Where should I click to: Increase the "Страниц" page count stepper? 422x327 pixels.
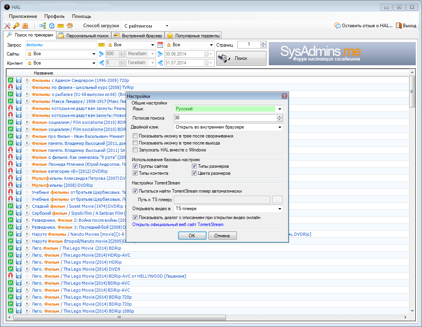263,43
